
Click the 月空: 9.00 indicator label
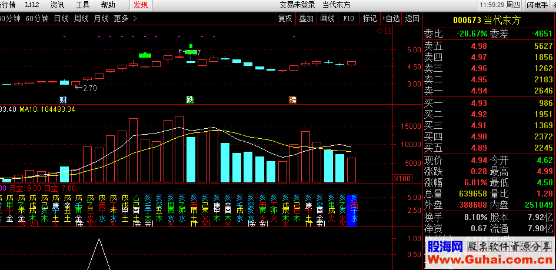pos(25,188)
